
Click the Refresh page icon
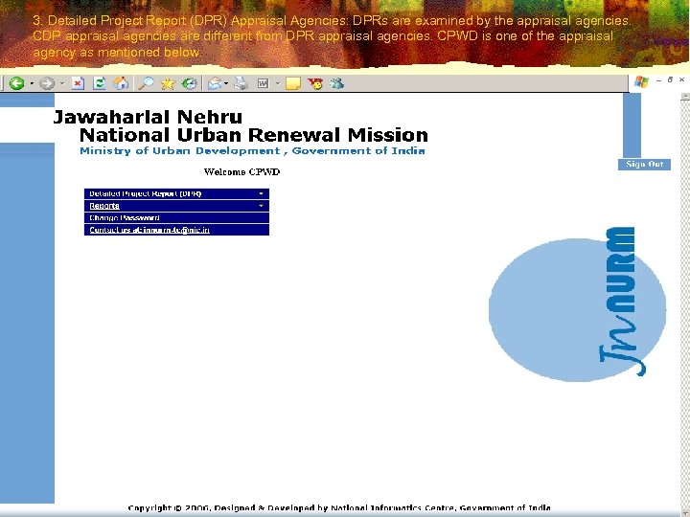pos(100,83)
